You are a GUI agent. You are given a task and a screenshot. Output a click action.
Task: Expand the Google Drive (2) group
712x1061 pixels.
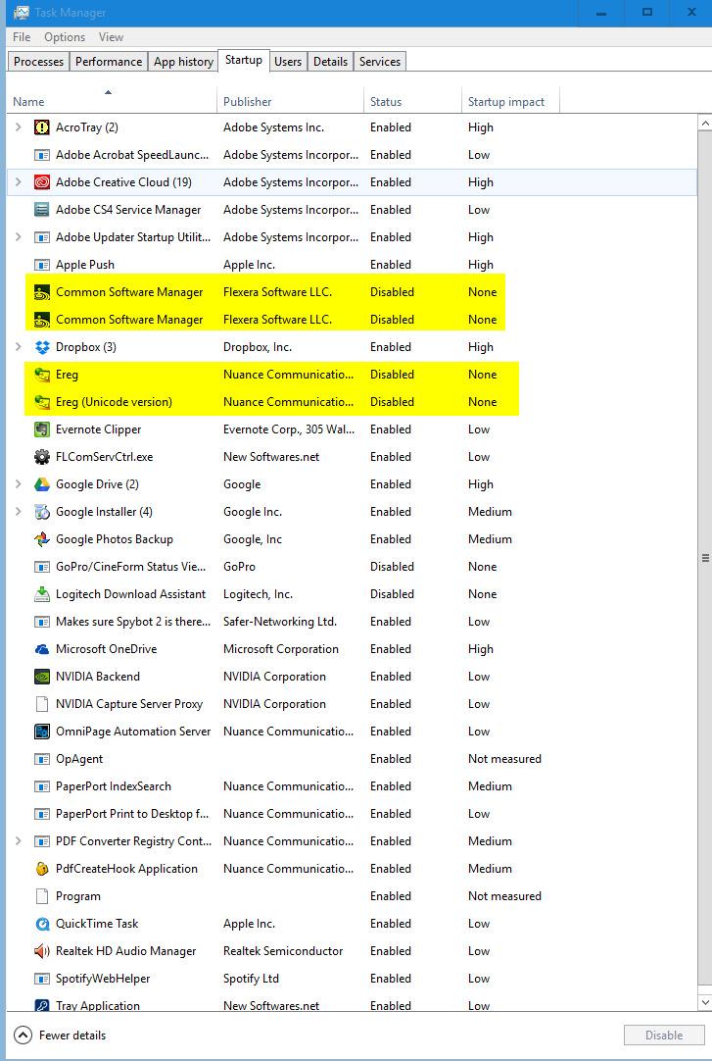tap(19, 484)
